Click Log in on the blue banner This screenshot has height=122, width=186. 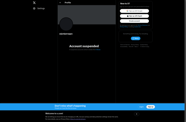(x=141, y=107)
